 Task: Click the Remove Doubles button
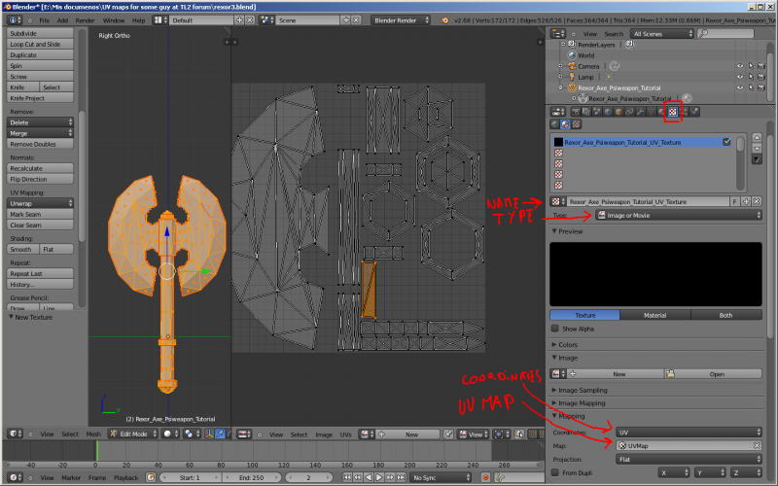coord(41,144)
